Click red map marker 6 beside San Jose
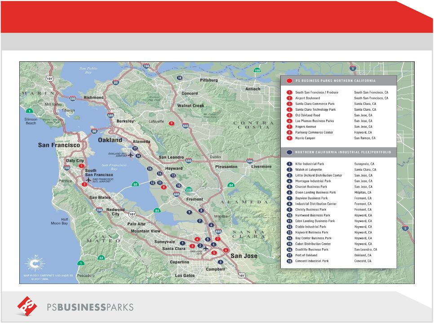The image size is (434, 323). pos(226,250)
